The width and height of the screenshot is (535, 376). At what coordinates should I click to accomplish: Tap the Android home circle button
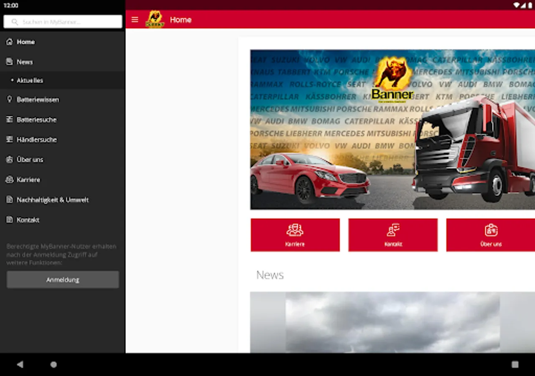point(53,364)
